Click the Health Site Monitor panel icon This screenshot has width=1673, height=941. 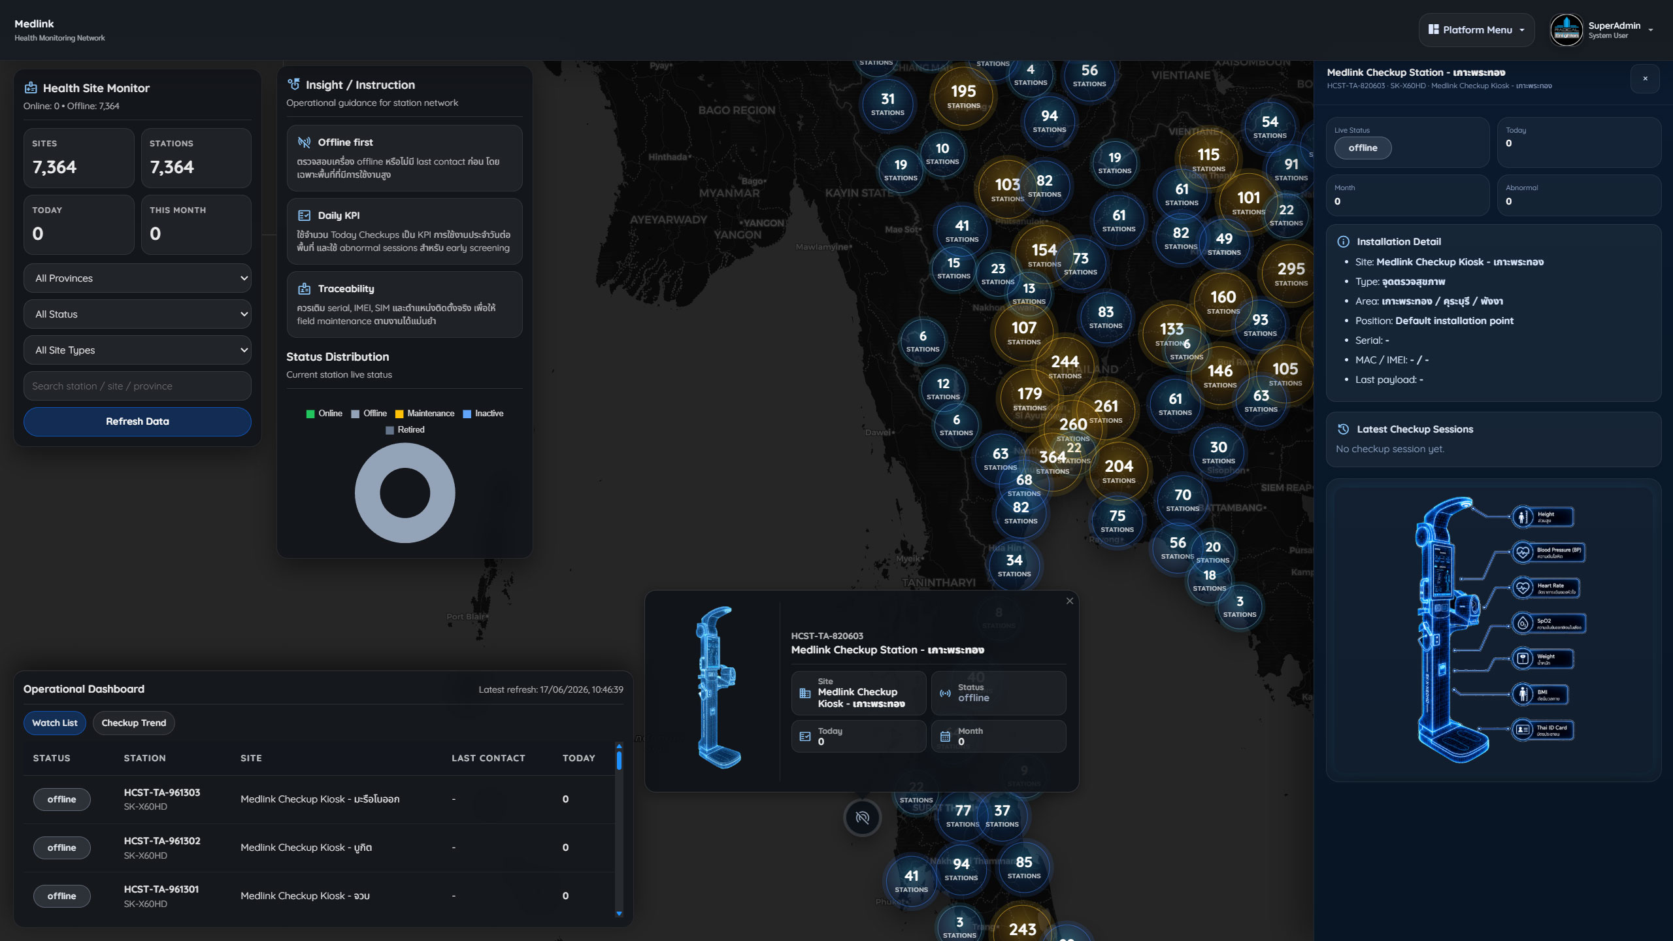[31, 88]
